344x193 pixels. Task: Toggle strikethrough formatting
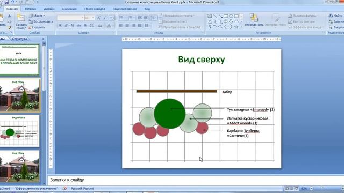(x=79, y=26)
